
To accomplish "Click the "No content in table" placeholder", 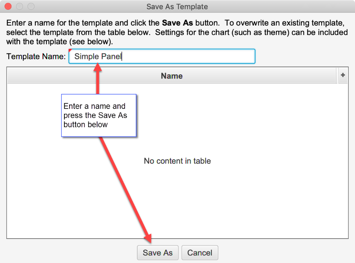I will tap(177, 161).
